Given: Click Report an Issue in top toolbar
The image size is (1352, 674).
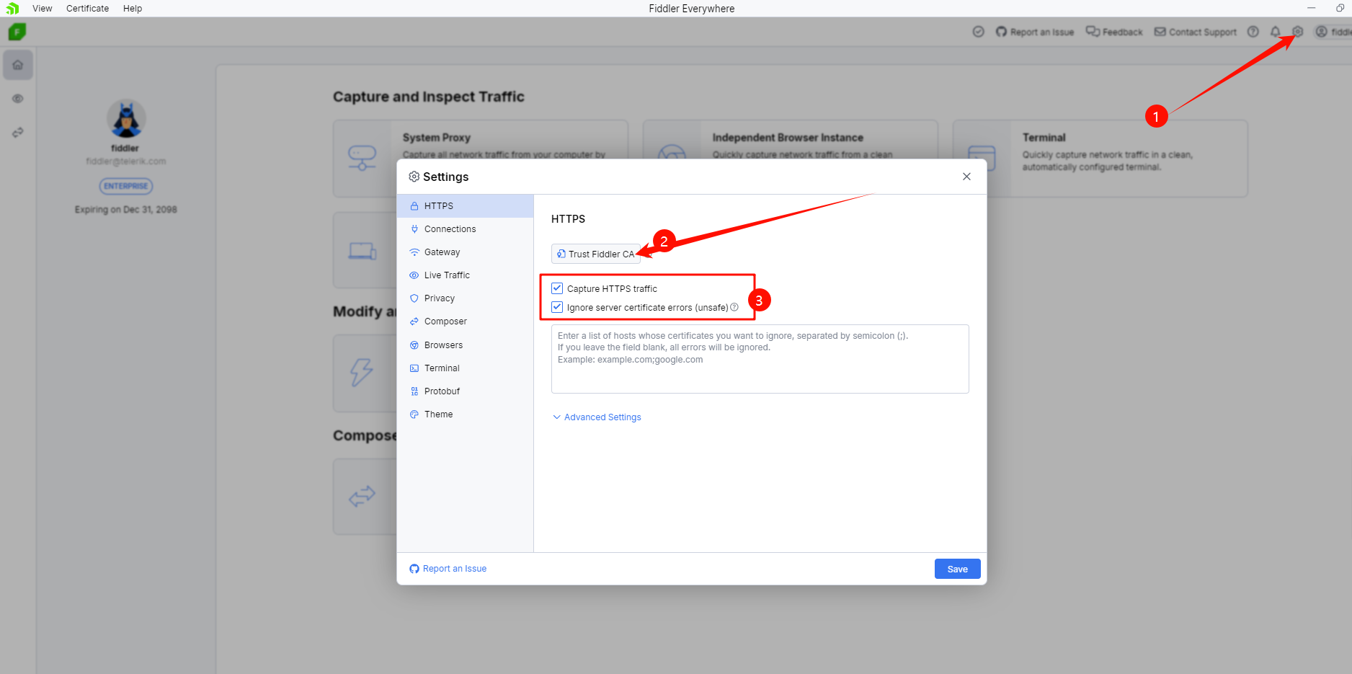Looking at the screenshot, I should pos(1035,32).
